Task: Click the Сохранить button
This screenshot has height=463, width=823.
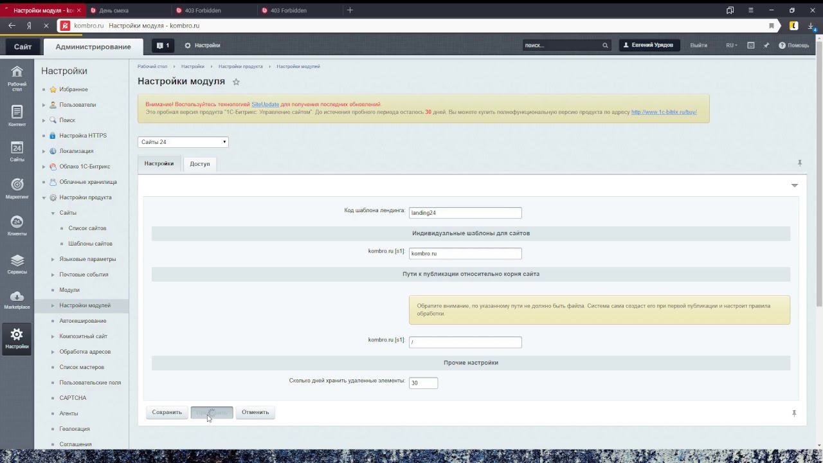Action: click(x=167, y=412)
